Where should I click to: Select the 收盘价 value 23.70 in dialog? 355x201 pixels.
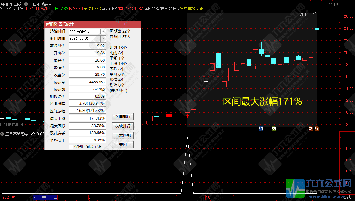[x=87, y=75]
